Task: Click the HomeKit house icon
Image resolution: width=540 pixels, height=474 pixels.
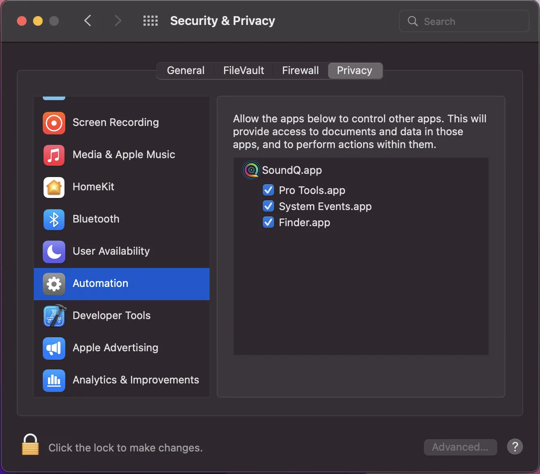Action: 54,187
